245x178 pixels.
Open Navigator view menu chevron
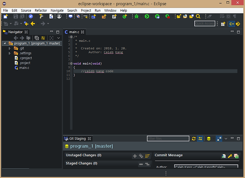pos(59,38)
